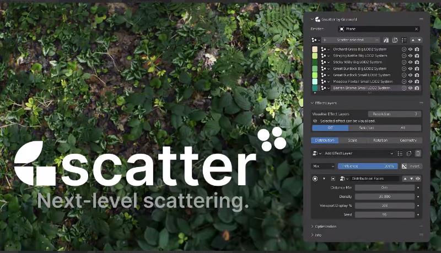Animate Seed with its keyframe dot
This screenshot has height=253, width=441.
pos(418,214)
